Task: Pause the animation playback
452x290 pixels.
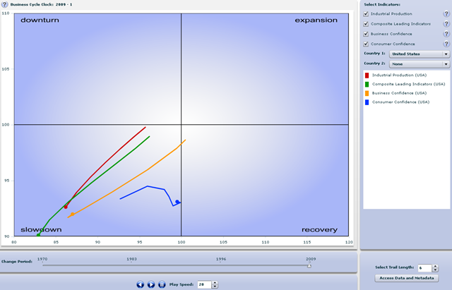Action: tap(162, 284)
